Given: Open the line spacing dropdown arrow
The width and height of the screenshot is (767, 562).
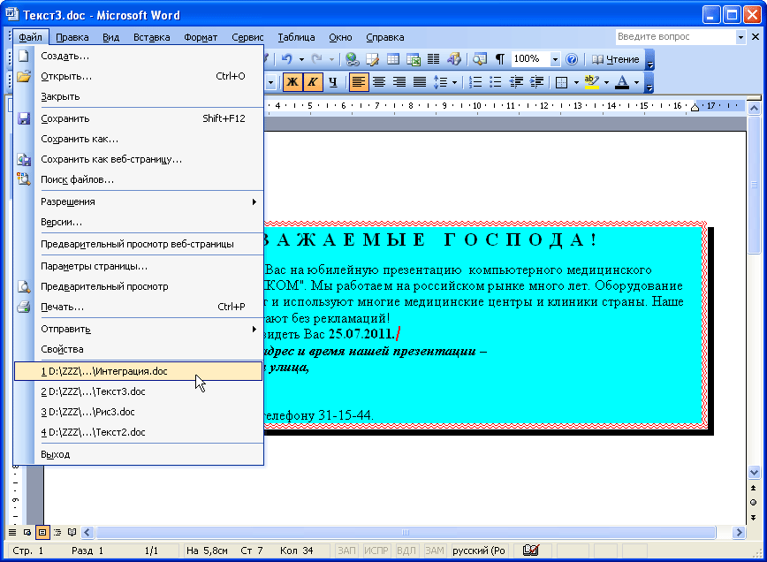Looking at the screenshot, I should point(454,82).
